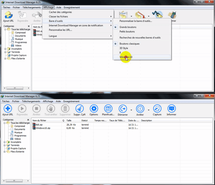This screenshot has height=185, width=215.
Task: Open Démarrer dropdown arrow in bottom window
Action: point(131,110)
